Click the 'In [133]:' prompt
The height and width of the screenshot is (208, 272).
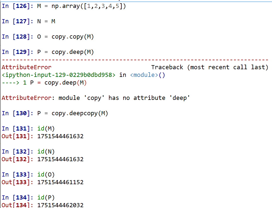[x=17, y=175]
